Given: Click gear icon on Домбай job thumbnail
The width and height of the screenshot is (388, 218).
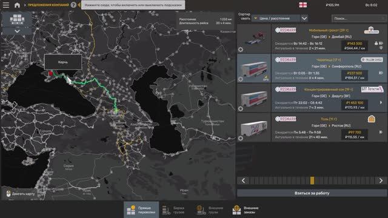Looking at the screenshot, I should pos(241,50).
